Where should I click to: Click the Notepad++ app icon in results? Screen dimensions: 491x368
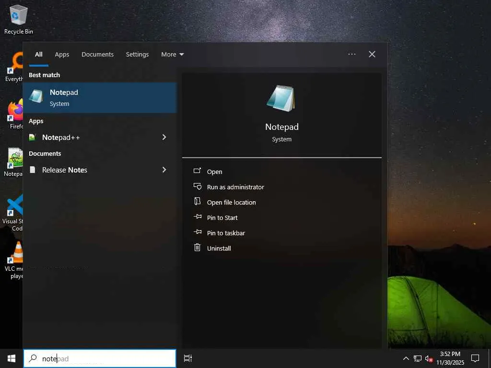(32, 137)
